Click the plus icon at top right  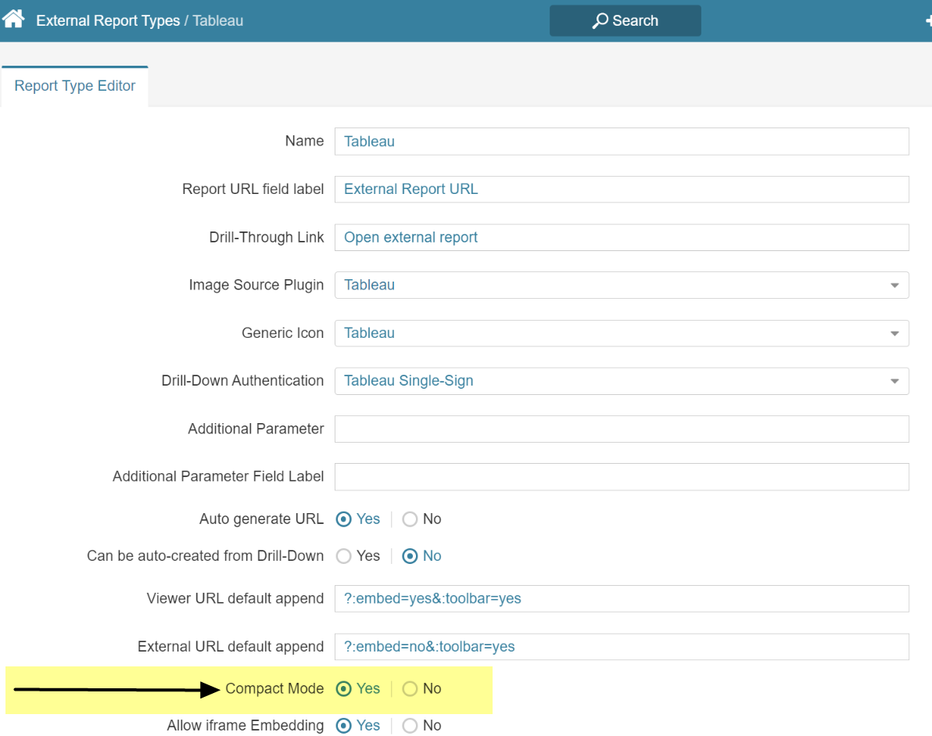pos(927,20)
